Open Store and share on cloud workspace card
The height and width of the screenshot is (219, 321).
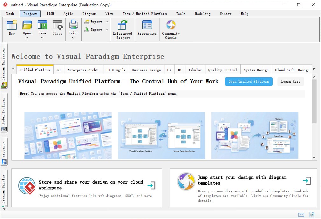point(87,188)
